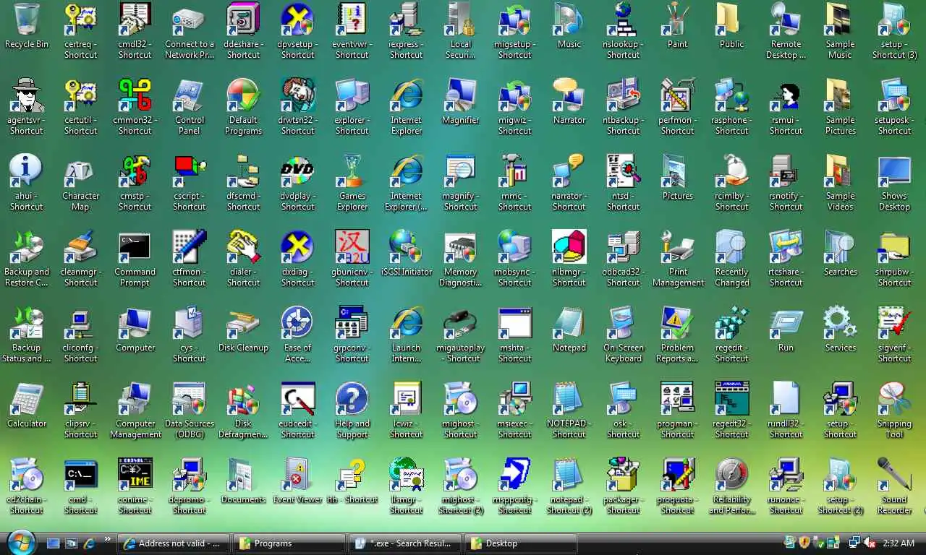The image size is (926, 555).
Task: Select the Paint desktop icon
Action: (x=677, y=27)
